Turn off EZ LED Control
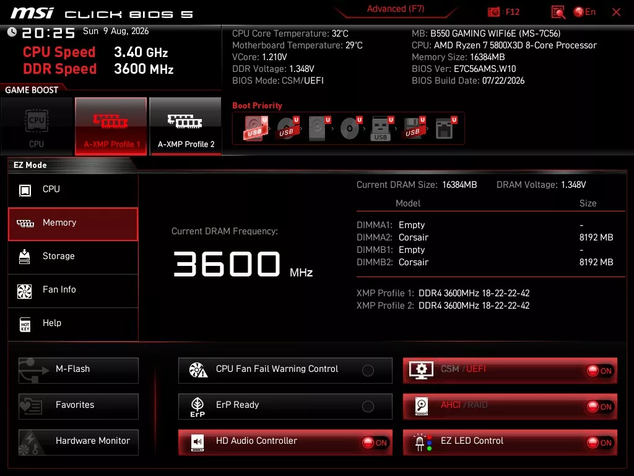 [x=510, y=442]
